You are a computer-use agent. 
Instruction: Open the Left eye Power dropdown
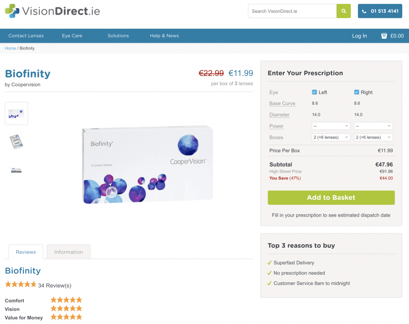(x=331, y=126)
